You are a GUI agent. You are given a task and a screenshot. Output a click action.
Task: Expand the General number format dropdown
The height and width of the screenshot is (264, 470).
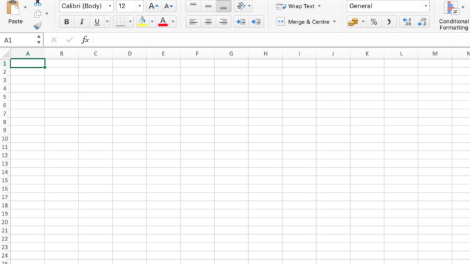(x=426, y=6)
